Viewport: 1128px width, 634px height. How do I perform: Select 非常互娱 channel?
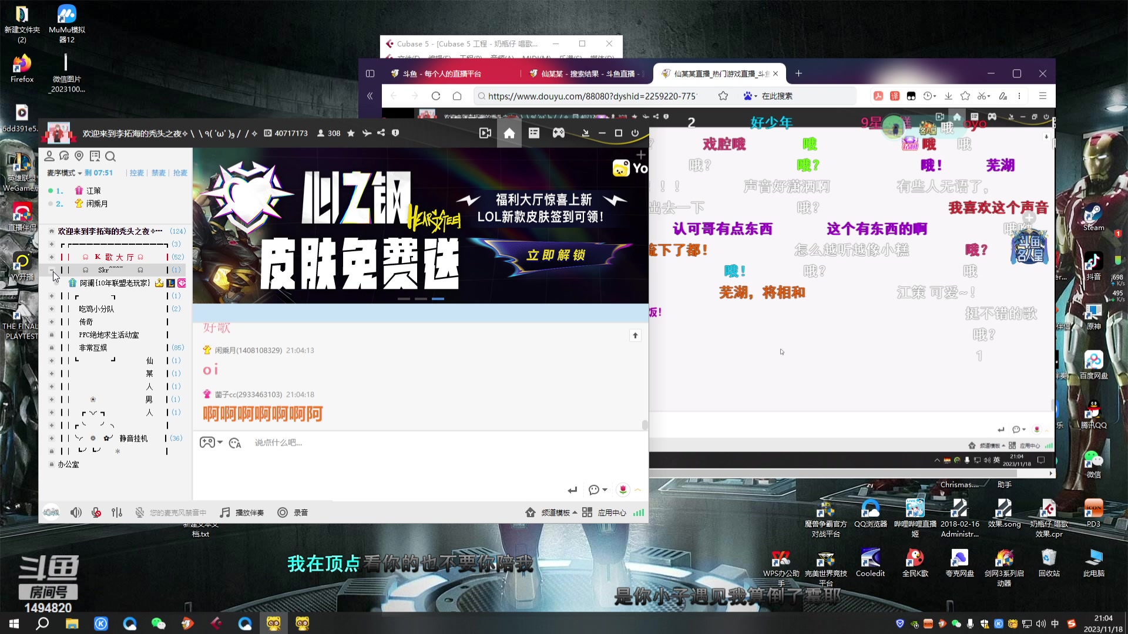[93, 348]
